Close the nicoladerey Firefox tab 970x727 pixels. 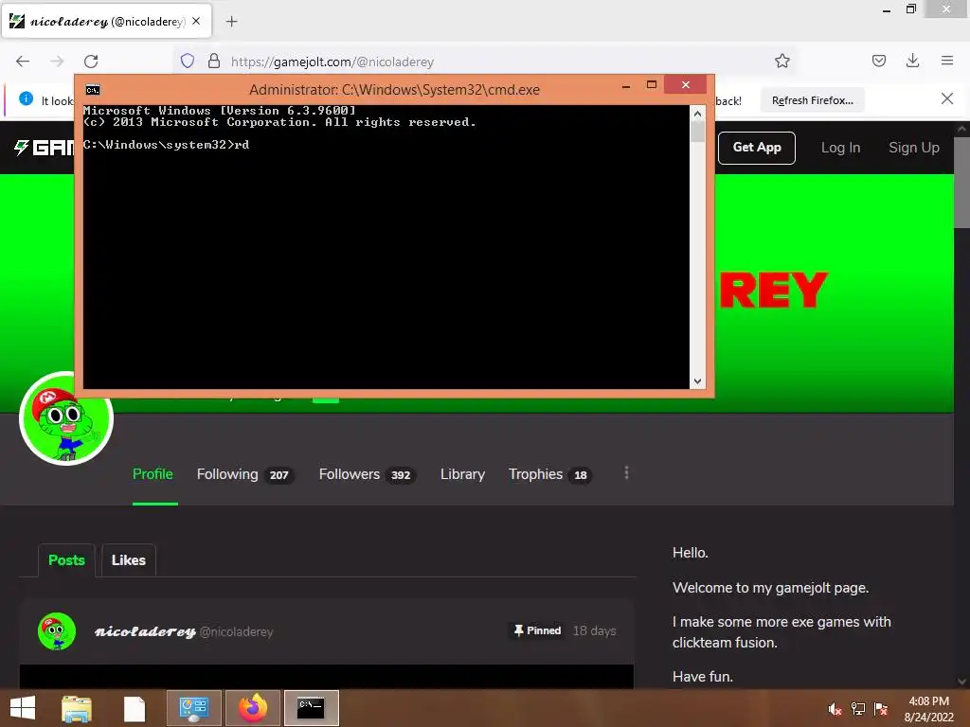196,21
